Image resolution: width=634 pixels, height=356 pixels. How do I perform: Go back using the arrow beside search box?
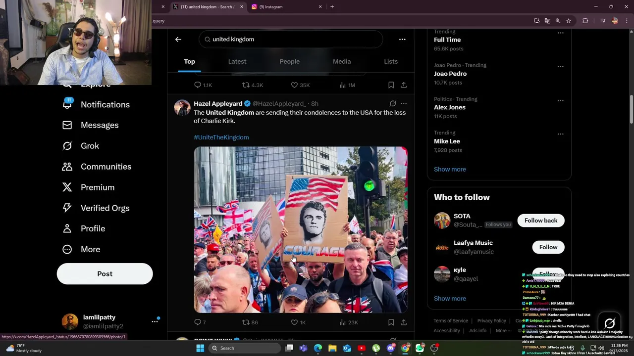178,40
